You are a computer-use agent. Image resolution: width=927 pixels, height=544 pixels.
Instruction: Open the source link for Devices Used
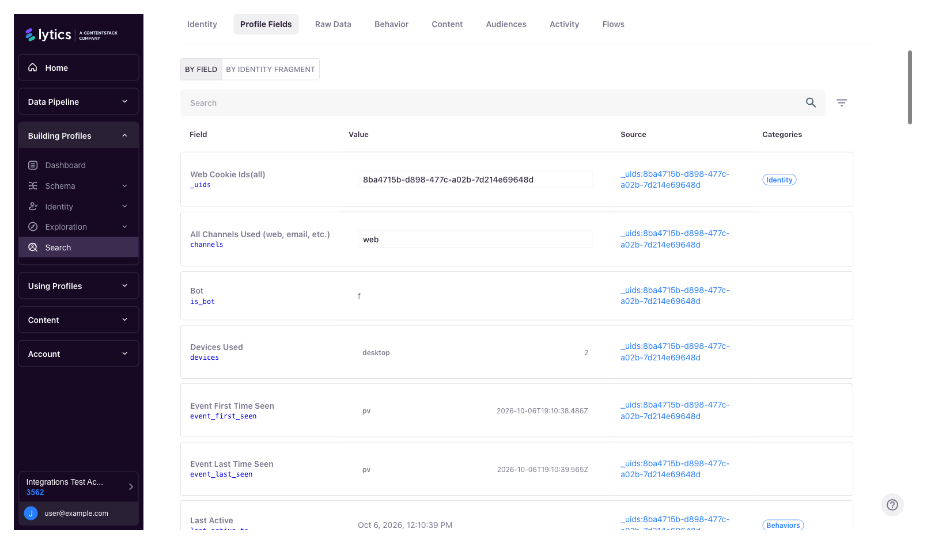[675, 352]
